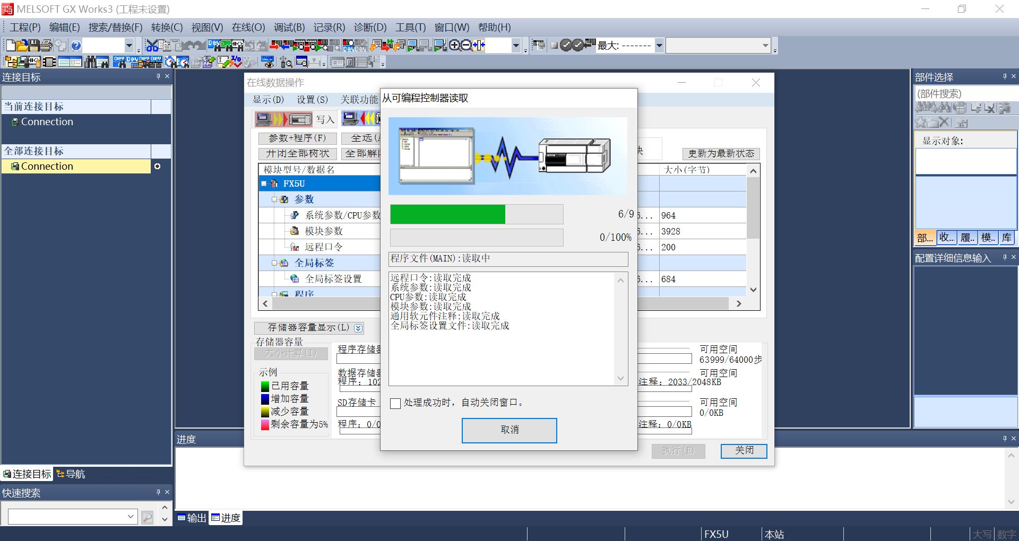Open GX Works3 help question mark icon
The width and height of the screenshot is (1019, 541).
click(x=76, y=46)
